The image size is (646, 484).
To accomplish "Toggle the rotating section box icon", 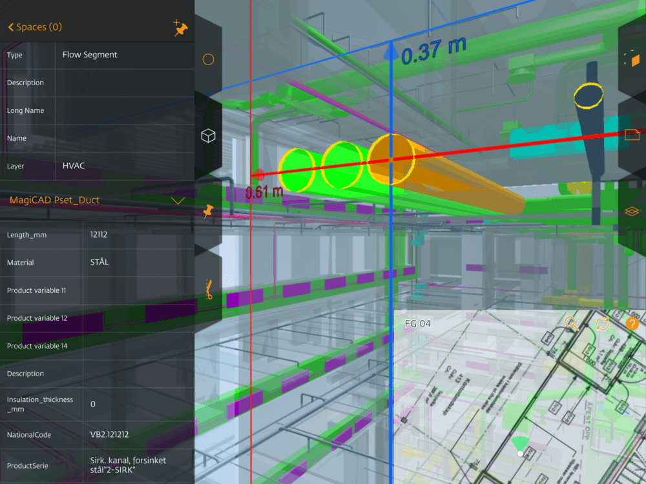I will click(x=632, y=59).
